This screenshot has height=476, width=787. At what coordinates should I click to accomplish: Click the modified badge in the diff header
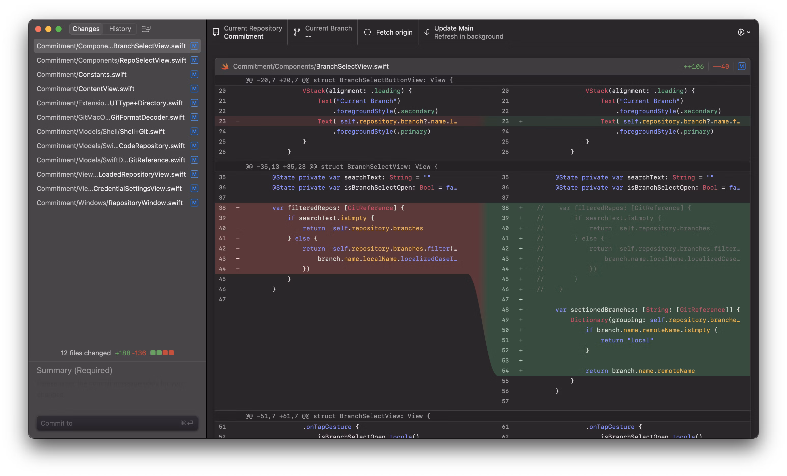pos(741,66)
